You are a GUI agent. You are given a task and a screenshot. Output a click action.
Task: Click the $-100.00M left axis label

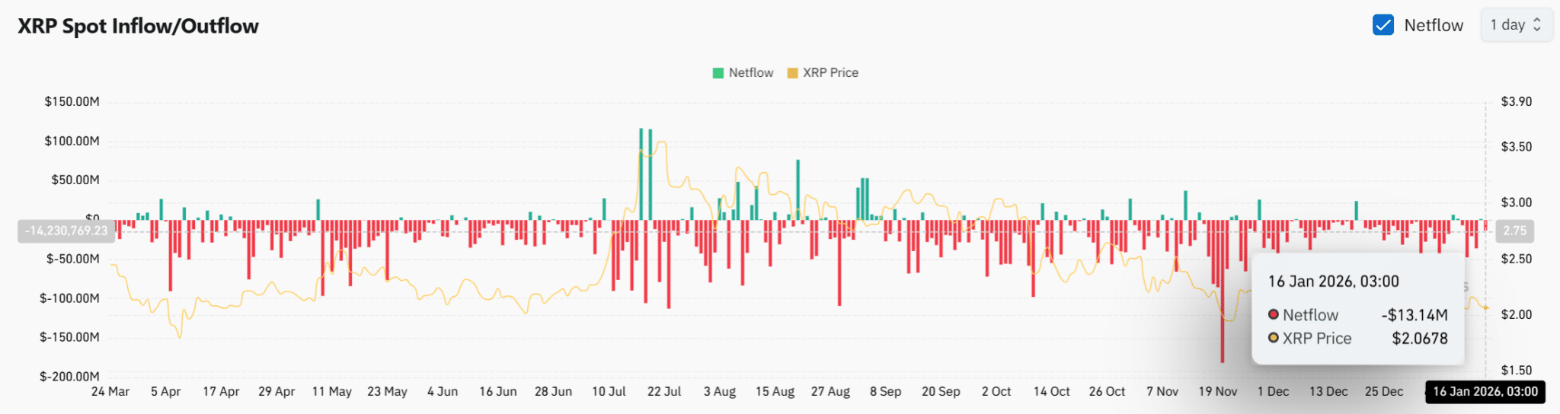coord(69,298)
